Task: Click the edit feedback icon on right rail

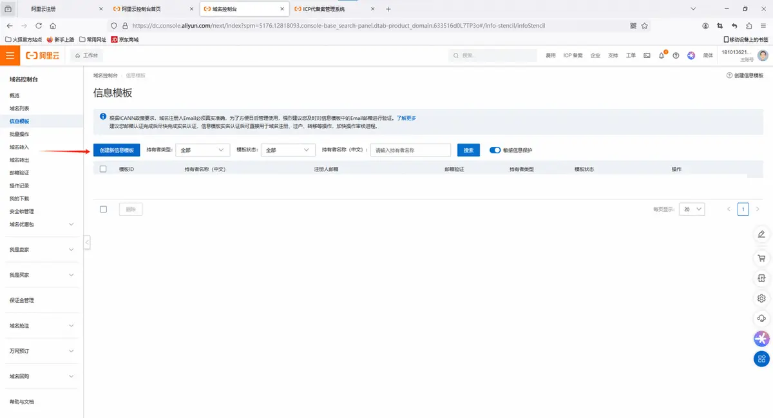Action: (x=761, y=234)
